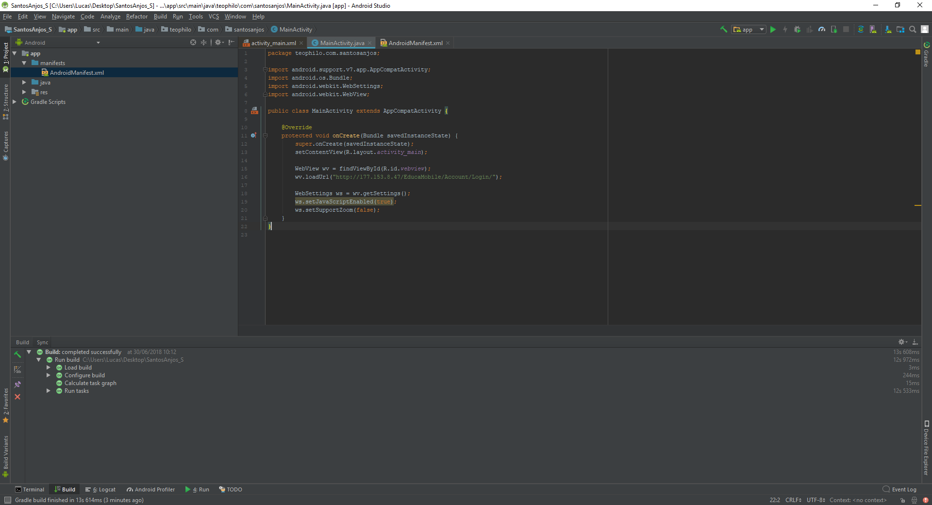Open the Project Structure icon
The height and width of the screenshot is (505, 932).
point(900,30)
